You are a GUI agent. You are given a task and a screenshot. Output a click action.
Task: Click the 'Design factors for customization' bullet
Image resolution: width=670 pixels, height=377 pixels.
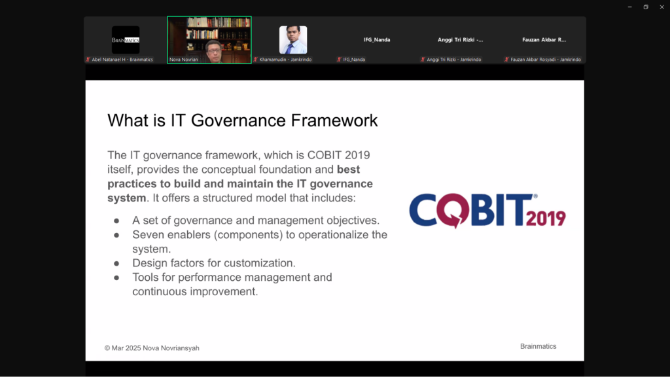coord(213,263)
